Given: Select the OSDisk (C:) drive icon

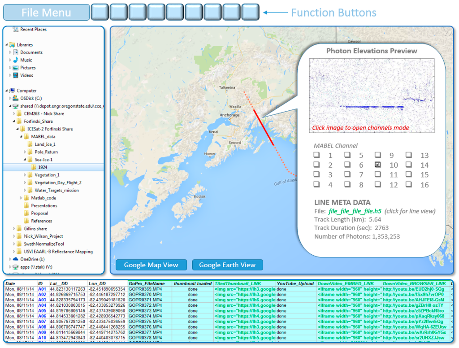Looking at the screenshot, I should point(16,98).
